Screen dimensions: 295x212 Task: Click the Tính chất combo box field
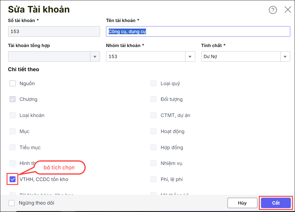241,57
